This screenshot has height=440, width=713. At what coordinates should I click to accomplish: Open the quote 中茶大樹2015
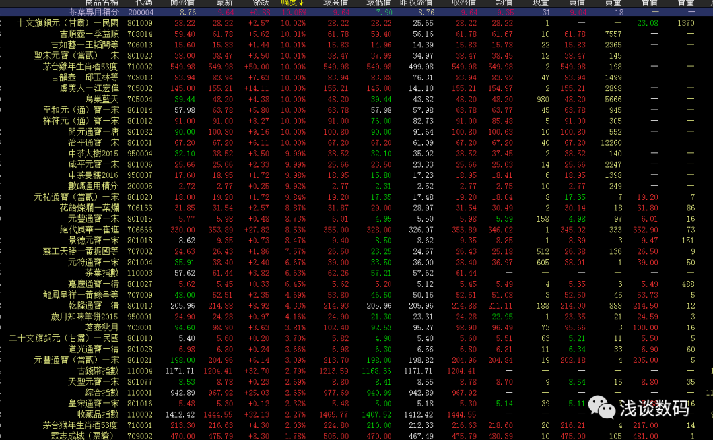click(93, 154)
